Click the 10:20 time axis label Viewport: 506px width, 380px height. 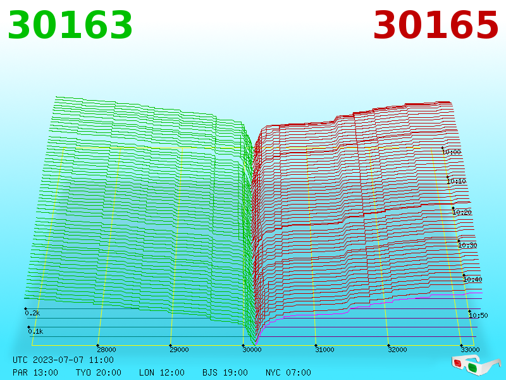point(462,212)
